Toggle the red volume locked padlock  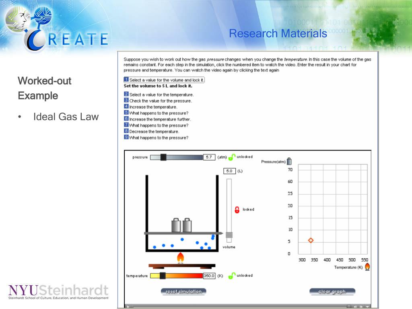point(237,210)
